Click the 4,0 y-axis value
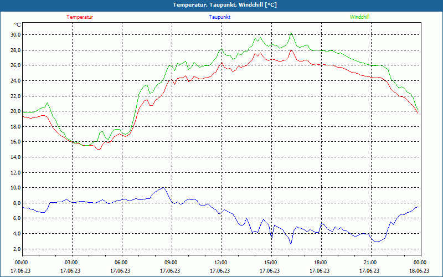 (16, 233)
